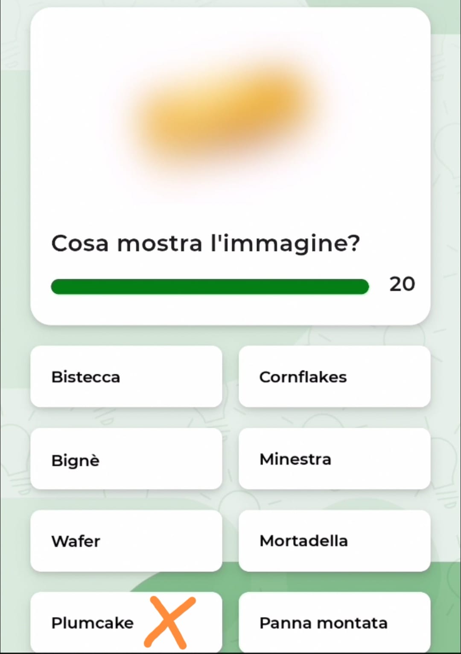The image size is (461, 654).
Task: Answer with the soup option
Action: click(334, 459)
